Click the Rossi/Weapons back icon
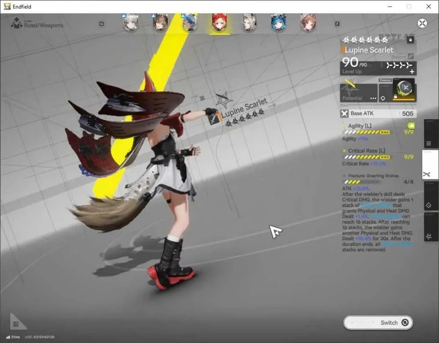The height and width of the screenshot is (343, 439). 16,23
